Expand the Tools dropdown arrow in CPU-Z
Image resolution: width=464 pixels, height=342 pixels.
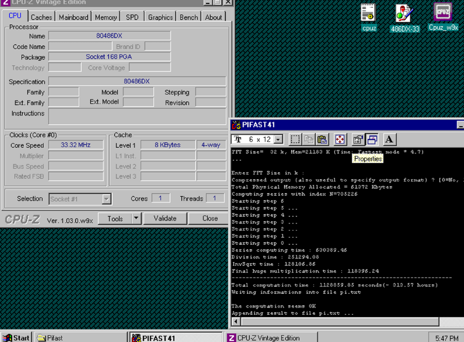(136, 218)
